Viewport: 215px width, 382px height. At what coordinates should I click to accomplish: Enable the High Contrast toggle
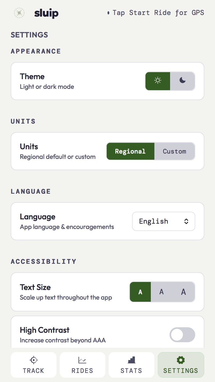pos(182,335)
